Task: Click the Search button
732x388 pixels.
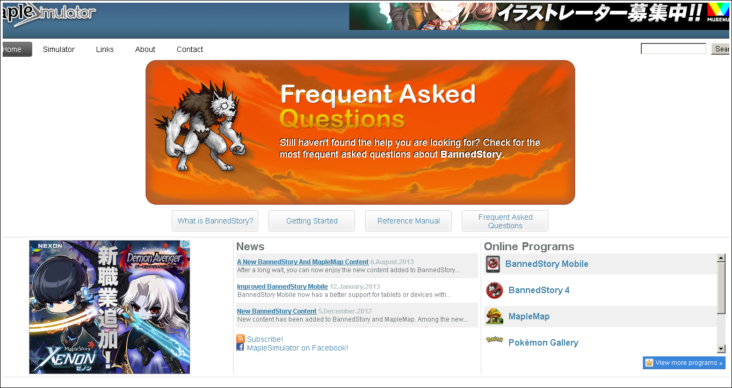Action: point(721,49)
